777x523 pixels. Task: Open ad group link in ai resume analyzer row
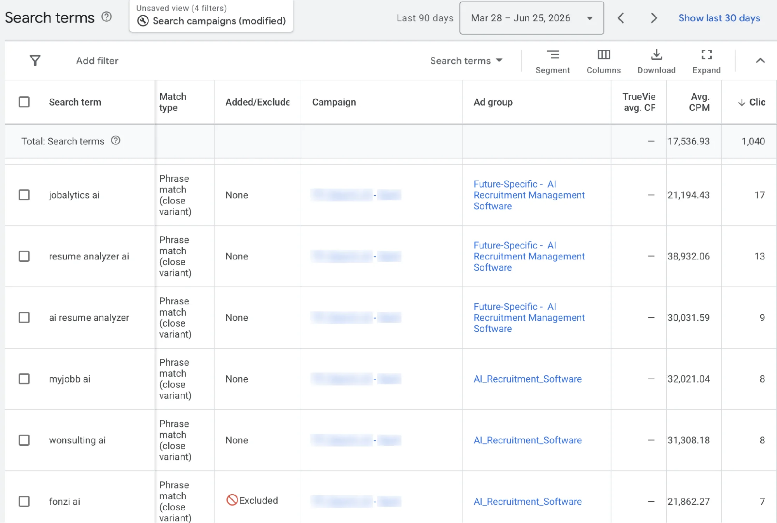tap(529, 318)
